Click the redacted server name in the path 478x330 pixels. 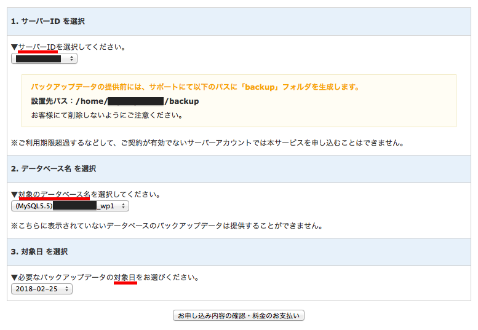[x=135, y=101]
